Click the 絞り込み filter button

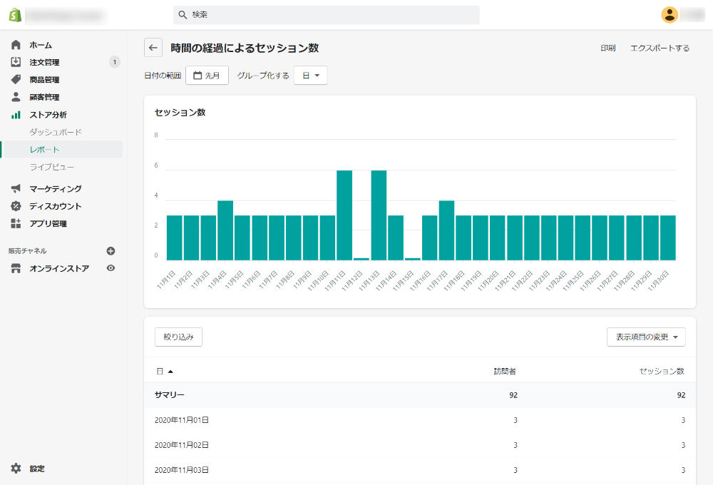[178, 337]
